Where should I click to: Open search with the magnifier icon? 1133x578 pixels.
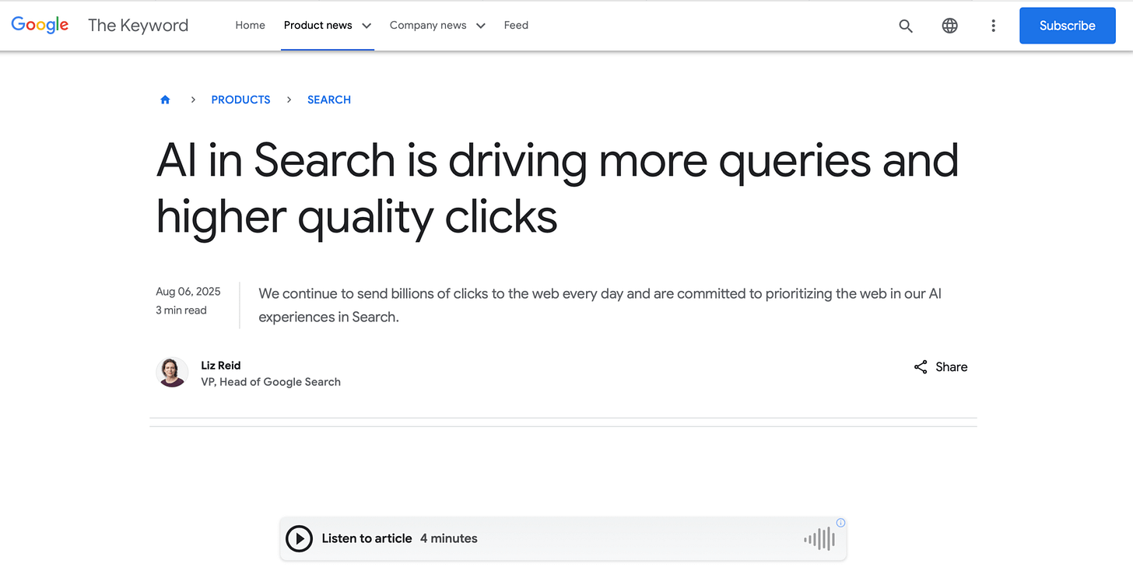click(x=906, y=26)
